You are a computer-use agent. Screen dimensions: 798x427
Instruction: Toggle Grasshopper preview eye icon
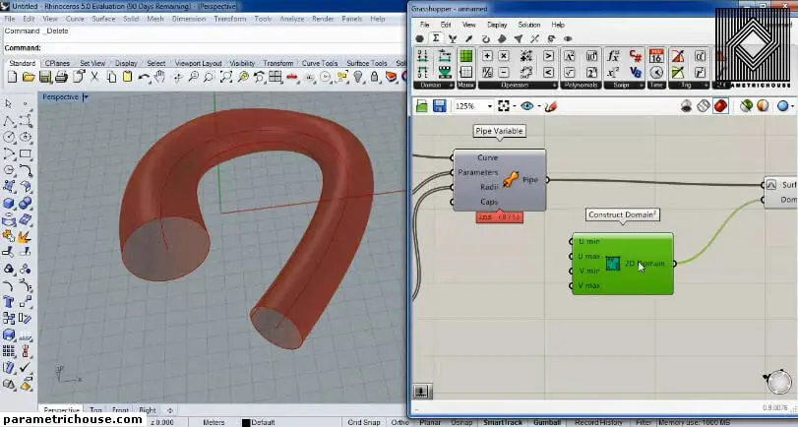click(x=528, y=106)
